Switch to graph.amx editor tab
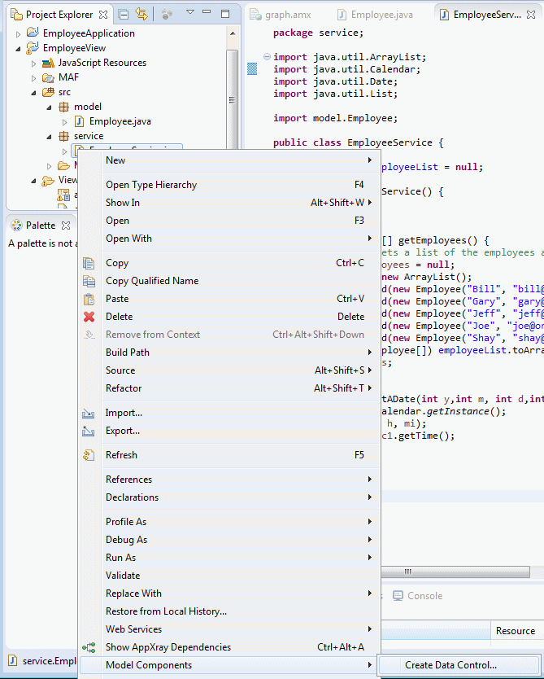Viewport: 544px width, 679px height. coord(281,15)
